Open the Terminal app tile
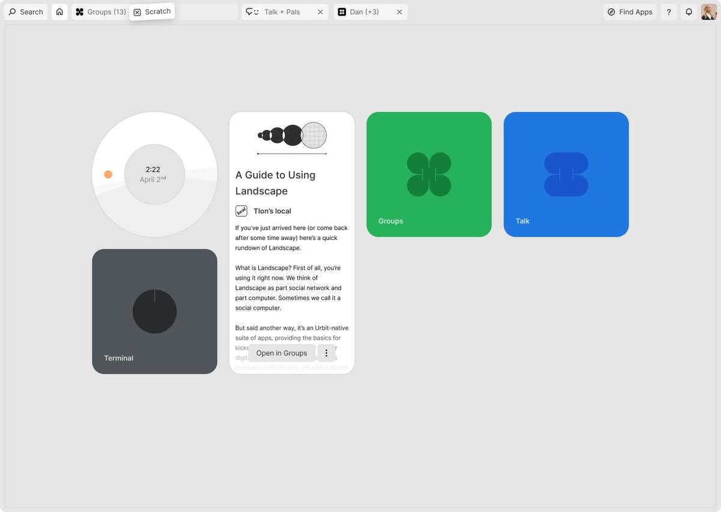 pyautogui.click(x=154, y=312)
